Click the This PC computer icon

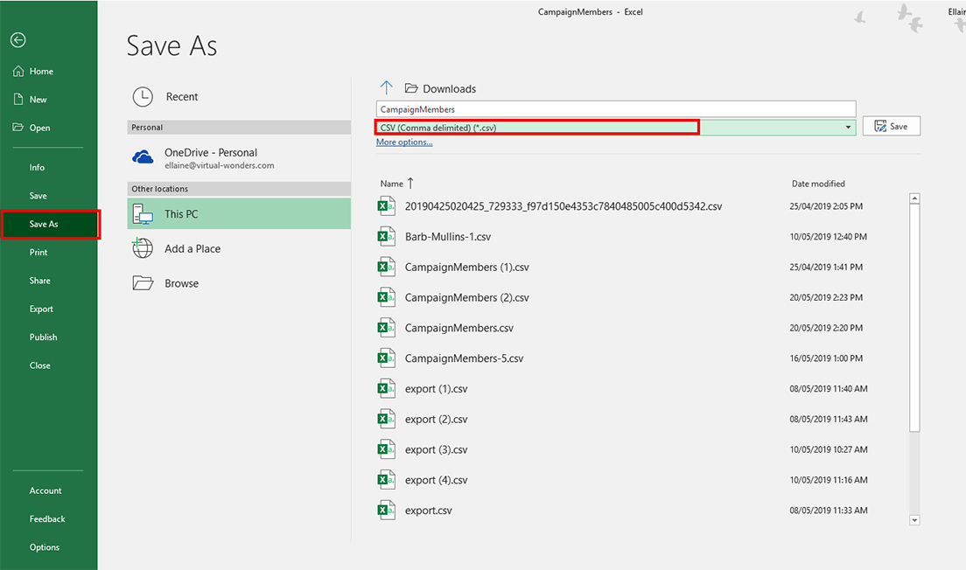[x=143, y=213]
